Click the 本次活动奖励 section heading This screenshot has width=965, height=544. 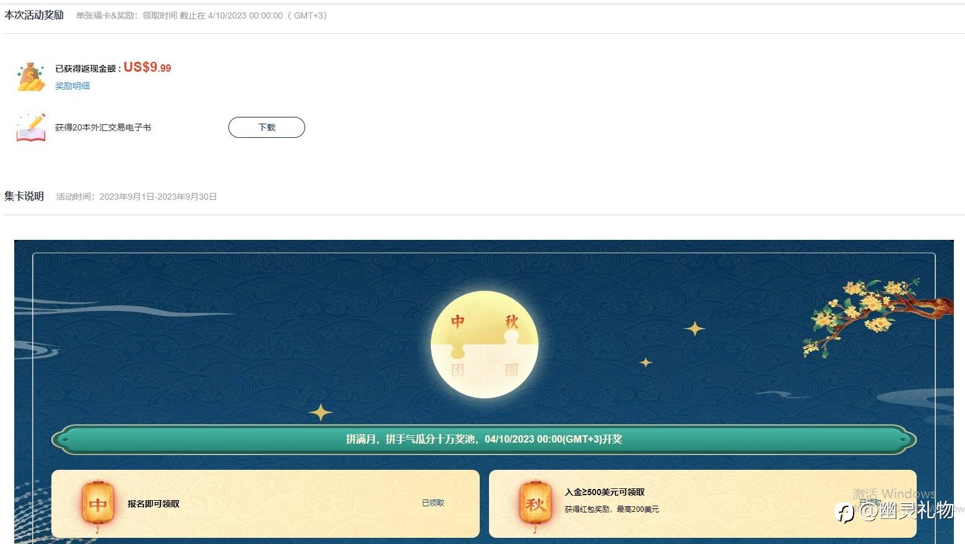pyautogui.click(x=34, y=15)
